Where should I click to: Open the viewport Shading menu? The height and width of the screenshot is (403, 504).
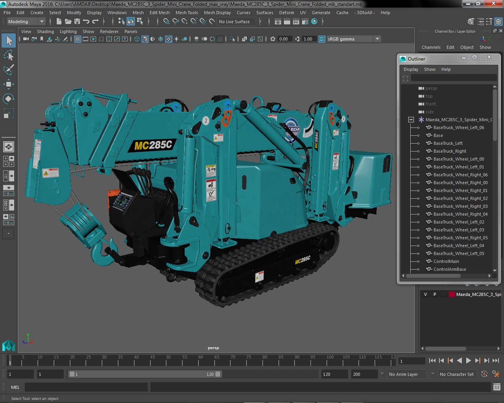45,31
